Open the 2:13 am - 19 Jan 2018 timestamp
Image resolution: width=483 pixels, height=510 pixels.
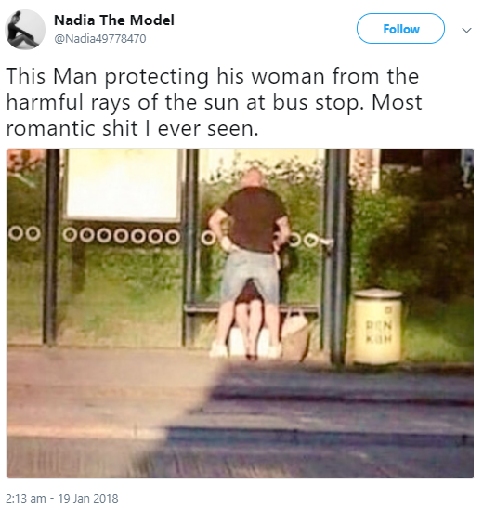(62, 498)
